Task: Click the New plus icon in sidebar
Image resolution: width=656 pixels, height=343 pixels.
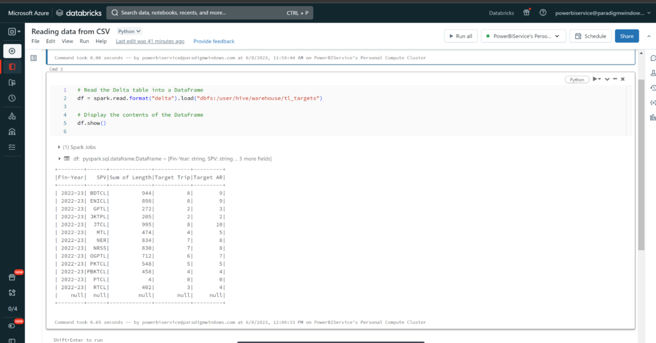Action: pos(12,51)
